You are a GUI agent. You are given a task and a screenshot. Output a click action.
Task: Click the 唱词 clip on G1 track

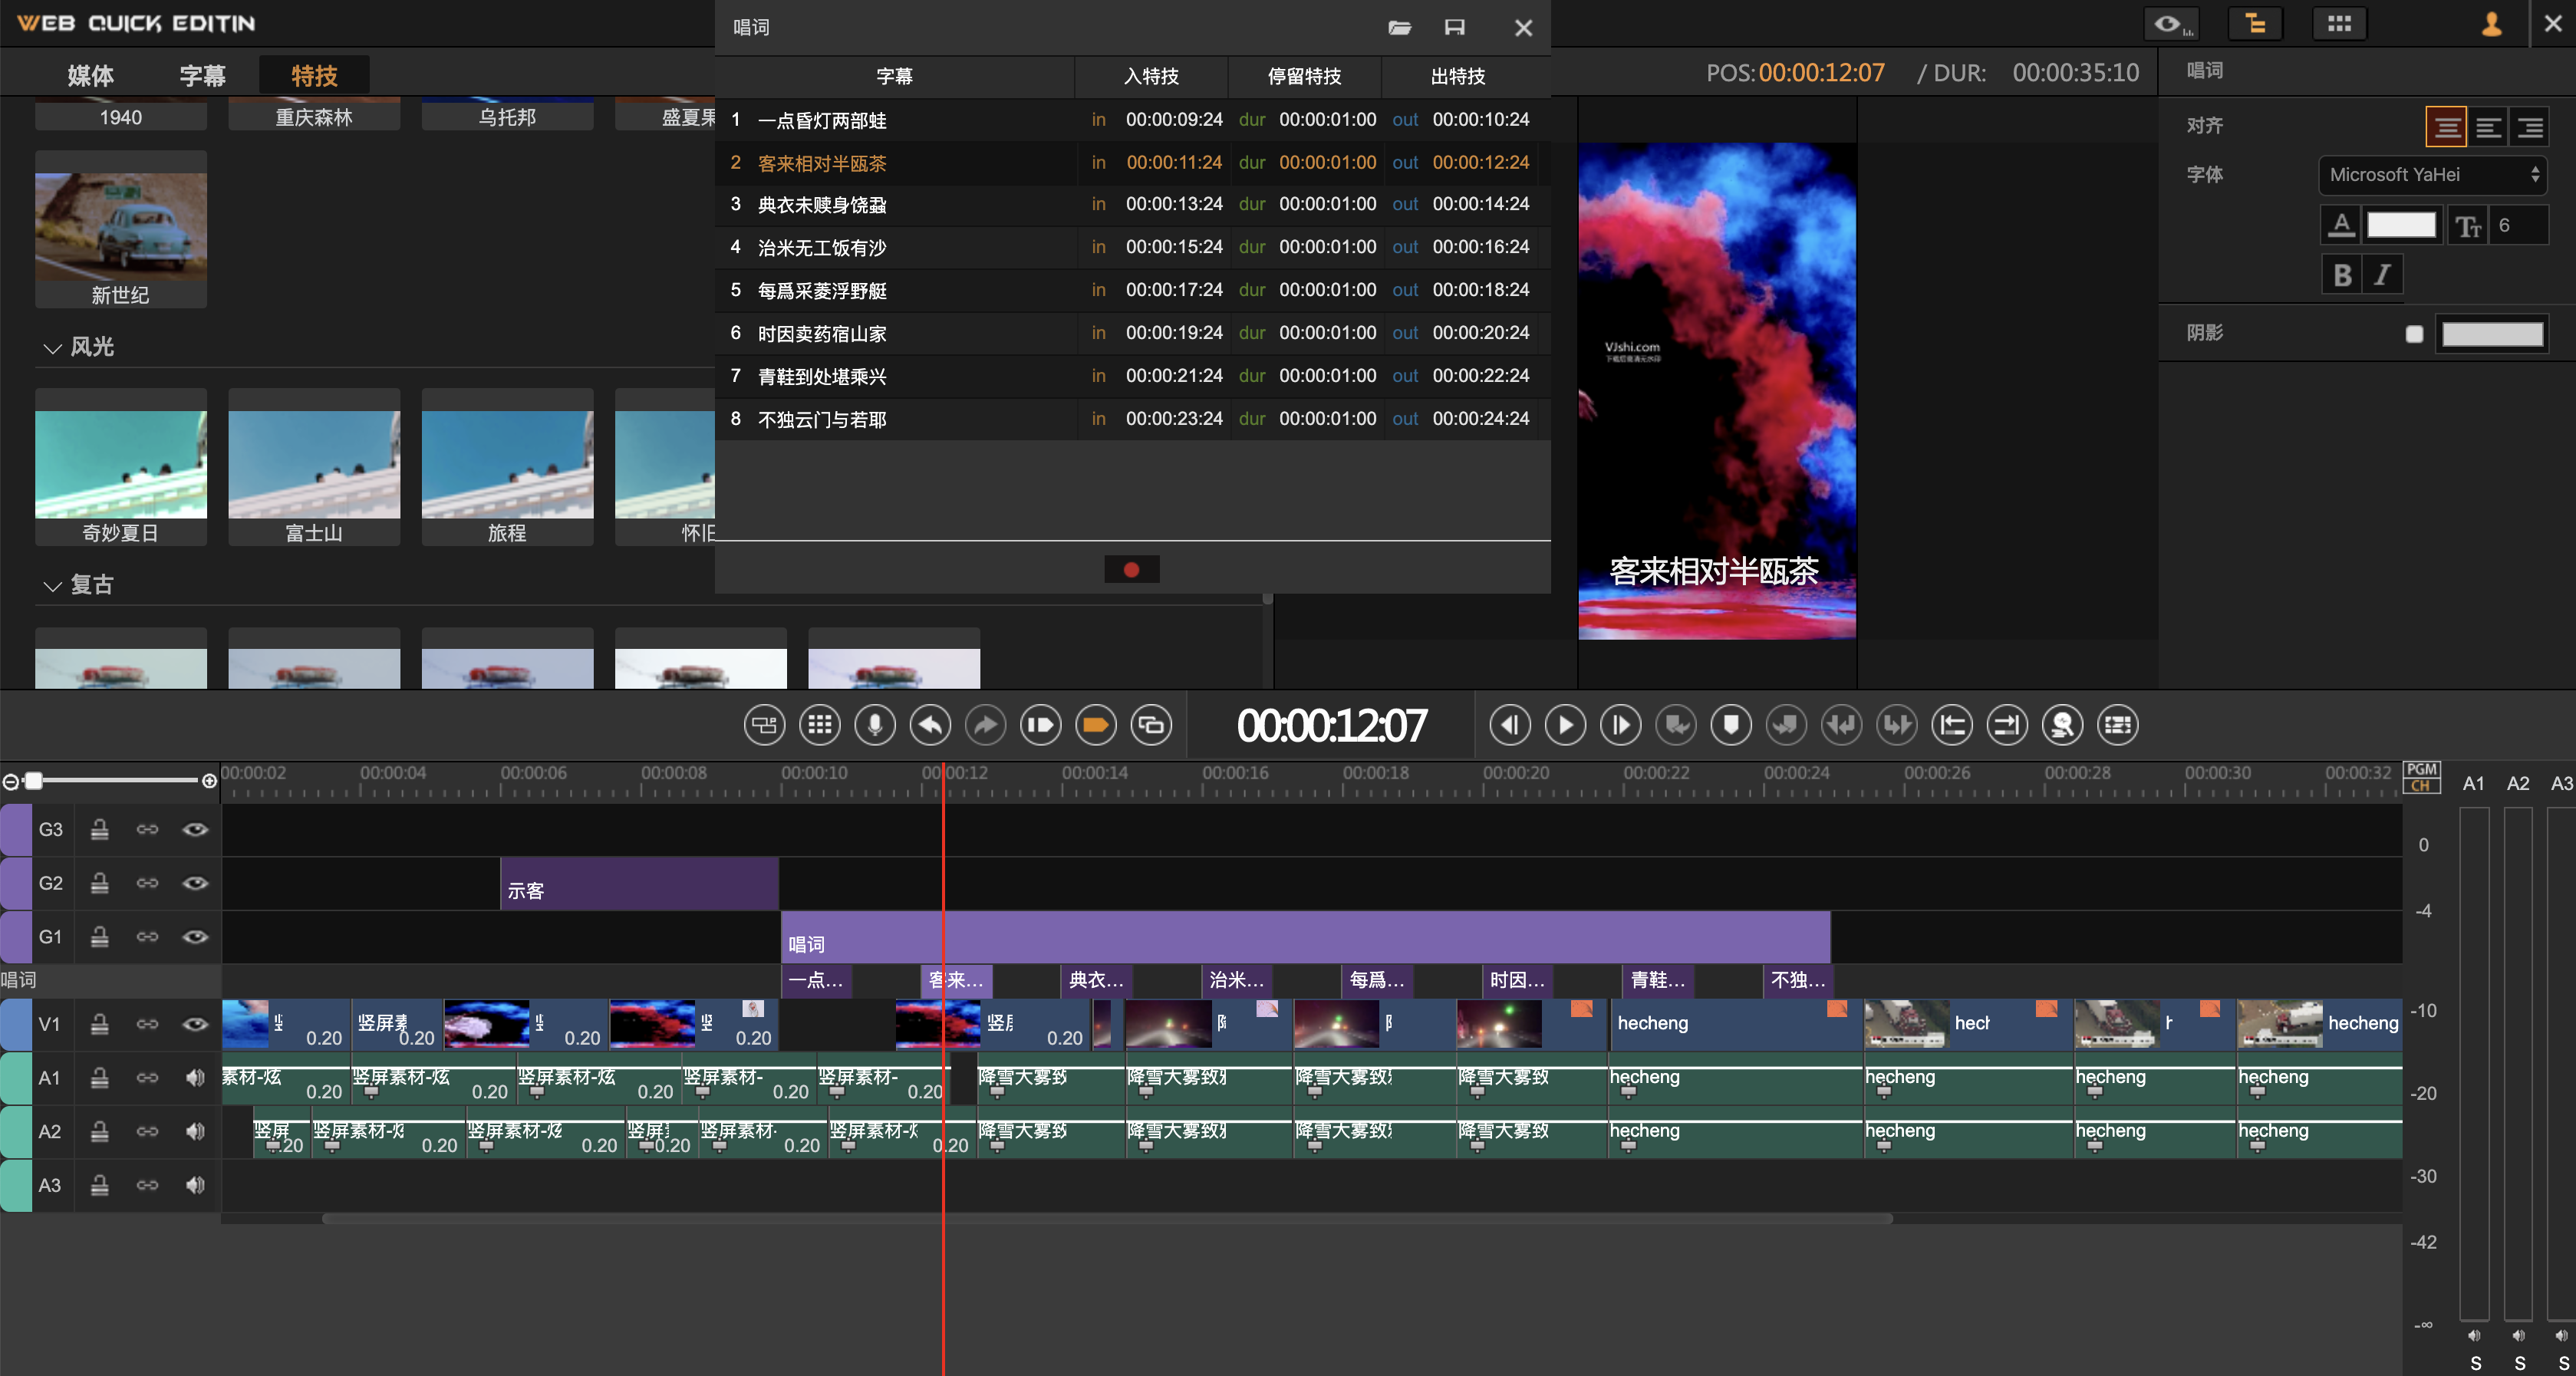coord(1305,939)
